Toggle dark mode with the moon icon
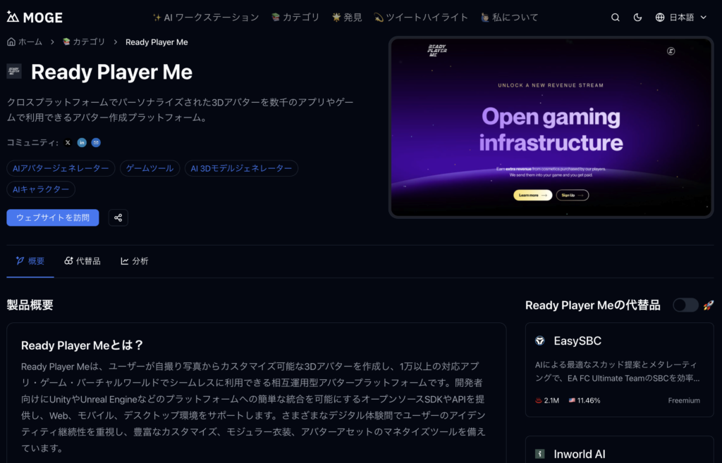This screenshot has height=463, width=722. click(638, 18)
